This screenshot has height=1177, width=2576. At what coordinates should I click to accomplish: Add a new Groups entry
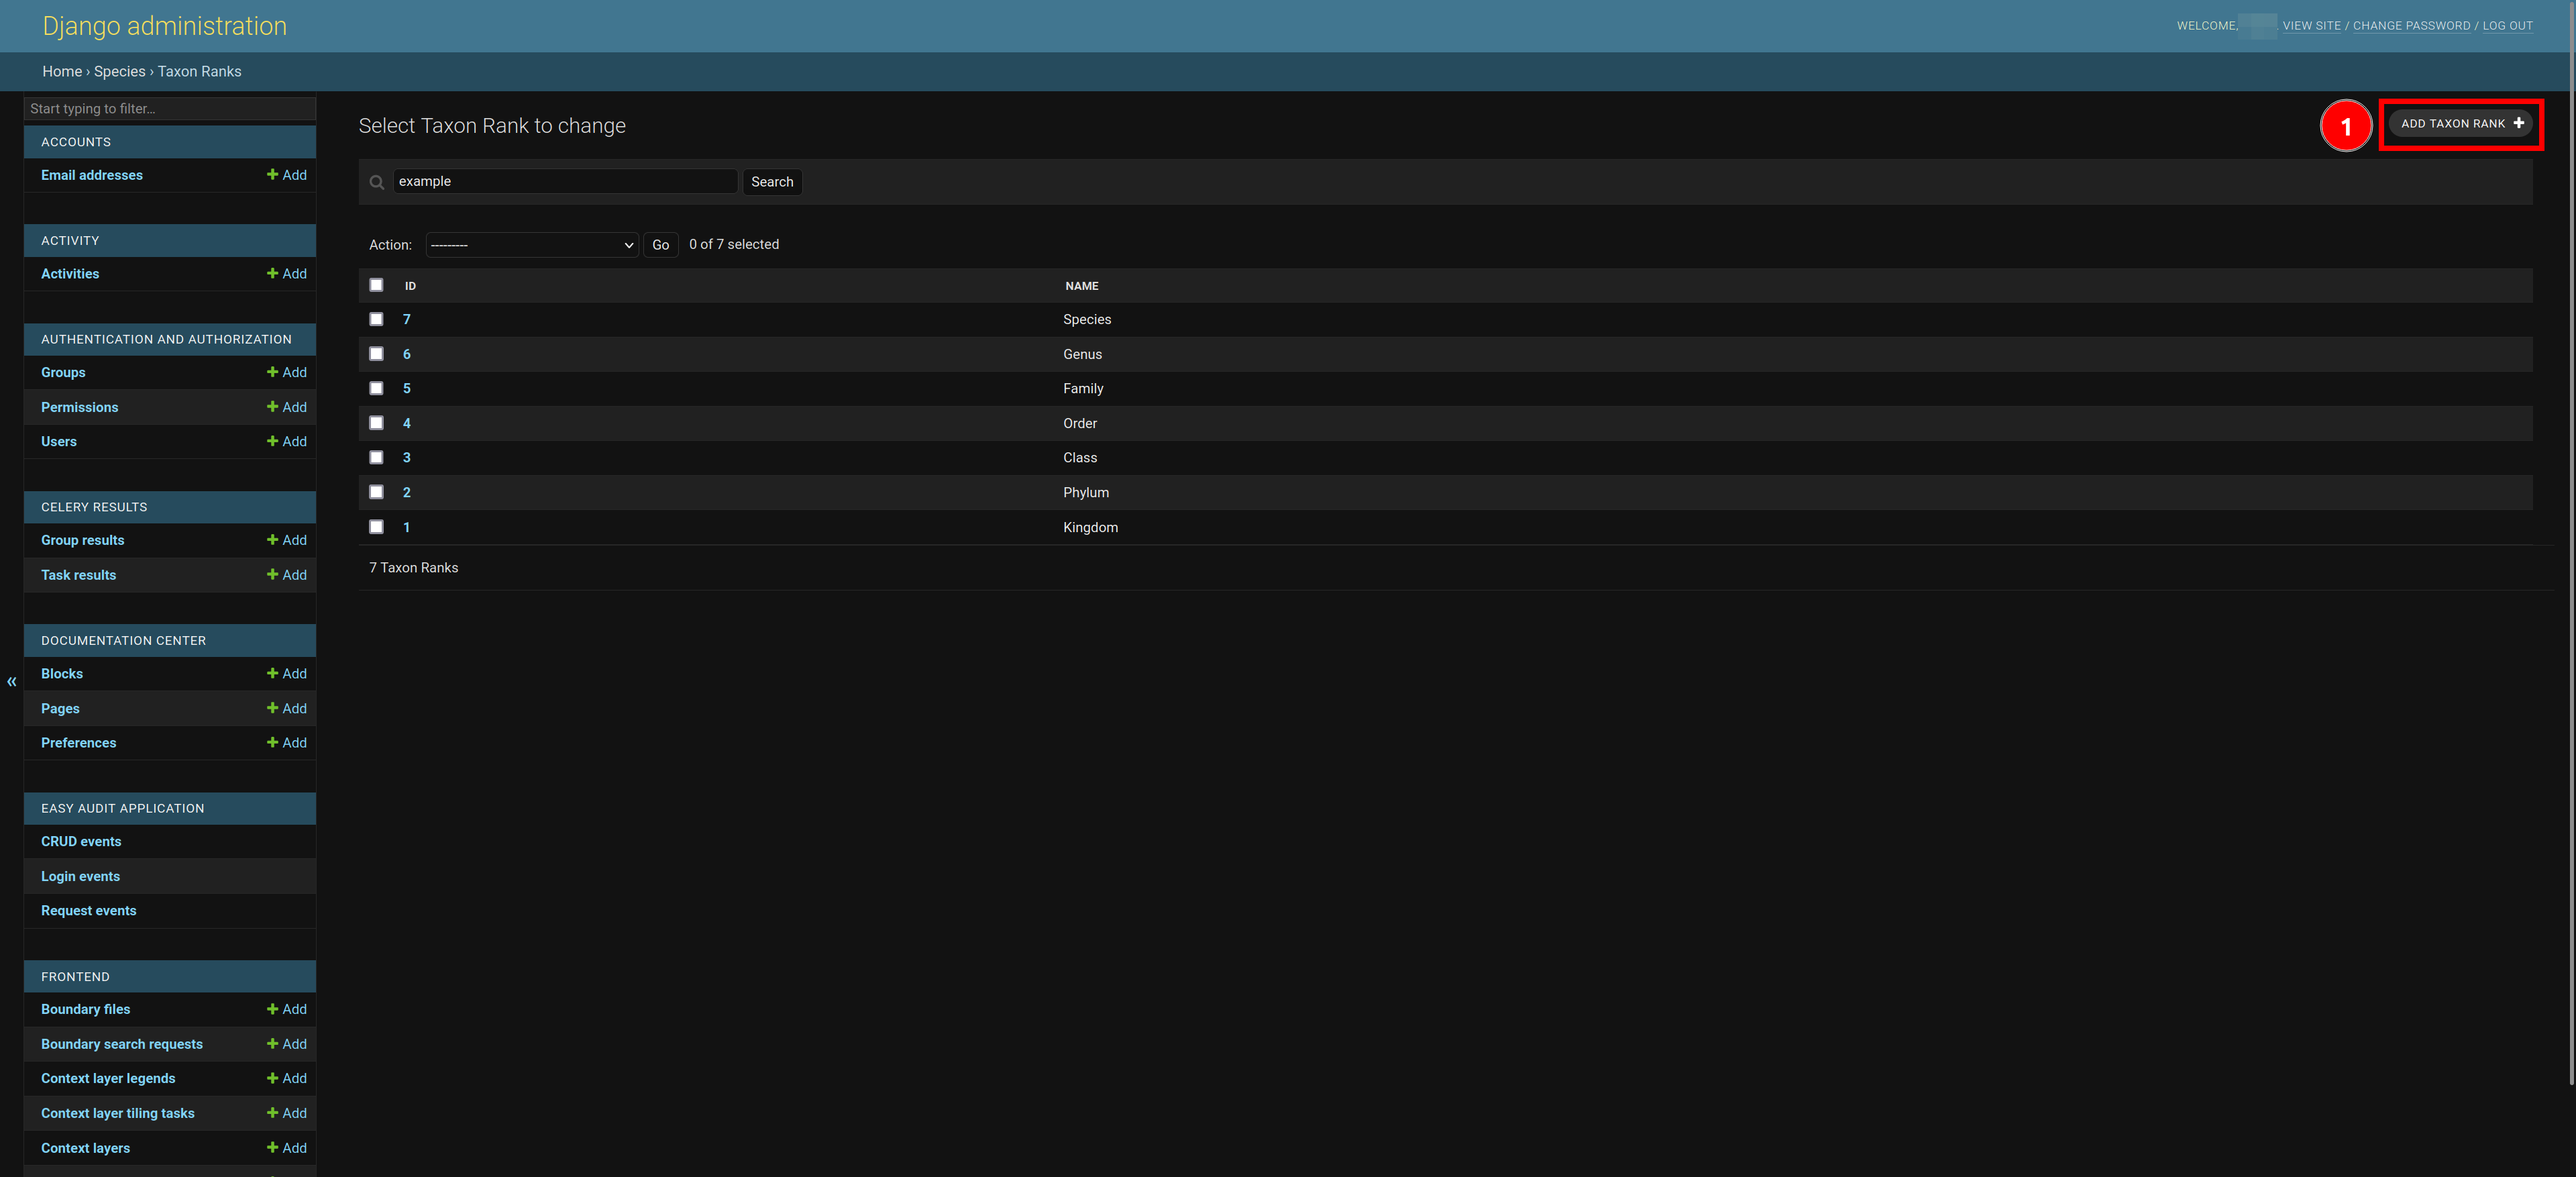click(287, 373)
